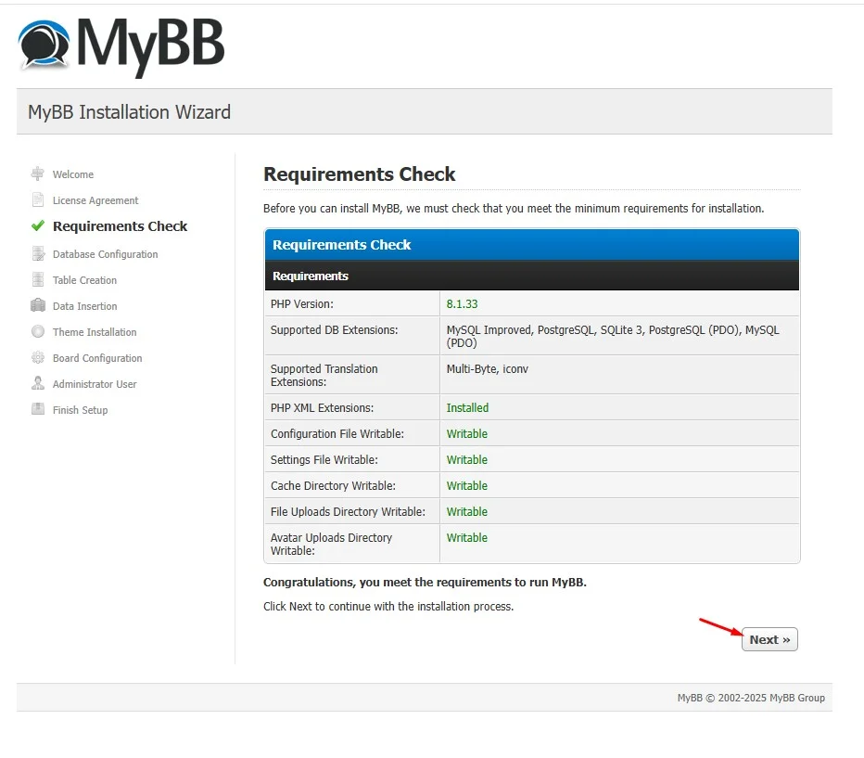Click the Configuration File Writable label
This screenshot has height=758, width=864.
point(337,434)
